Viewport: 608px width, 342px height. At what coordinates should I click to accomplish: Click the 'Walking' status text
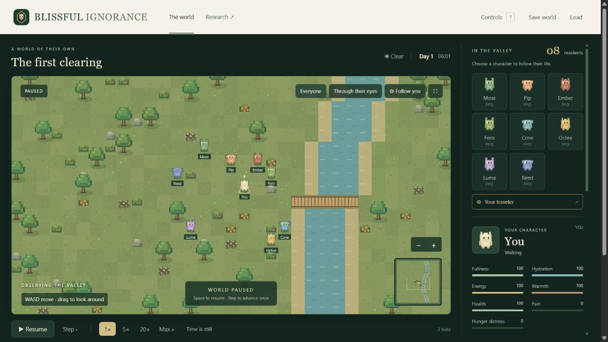point(513,253)
